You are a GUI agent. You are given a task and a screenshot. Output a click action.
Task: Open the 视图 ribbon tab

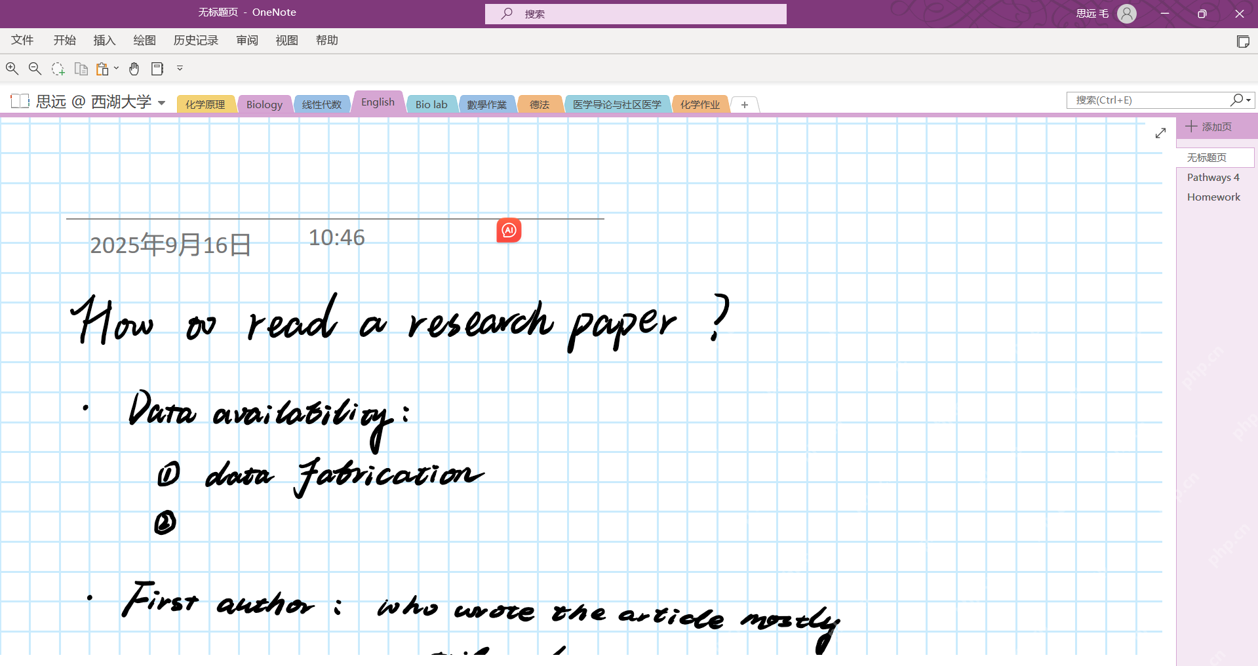coord(286,40)
